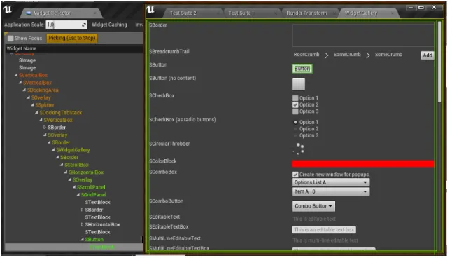
Task: Click the Add breadcrumb button
Action: click(x=428, y=55)
